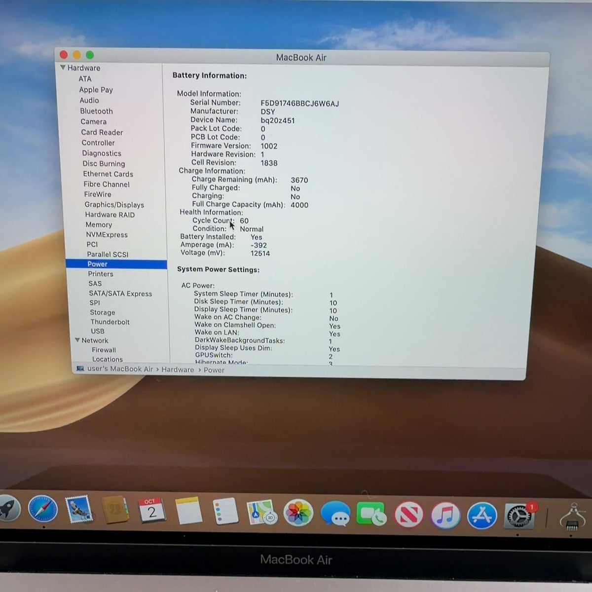Collapse the Network section
This screenshot has width=592, height=592.
tap(77, 340)
